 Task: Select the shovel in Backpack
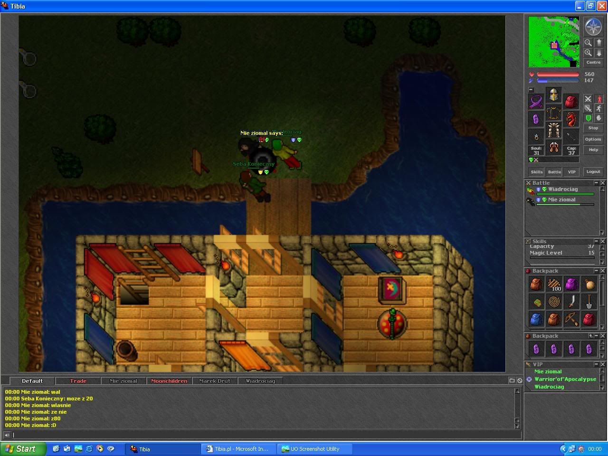click(x=589, y=302)
